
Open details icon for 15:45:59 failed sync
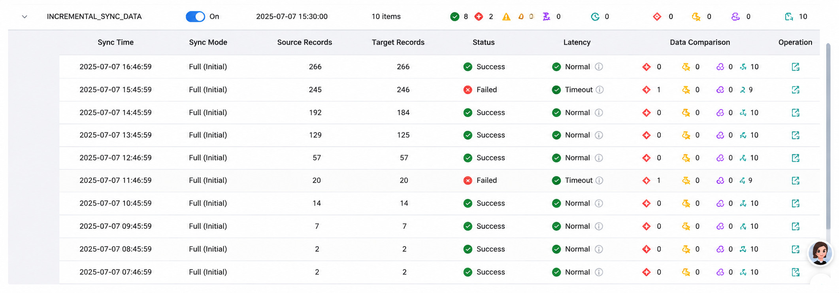click(x=796, y=90)
